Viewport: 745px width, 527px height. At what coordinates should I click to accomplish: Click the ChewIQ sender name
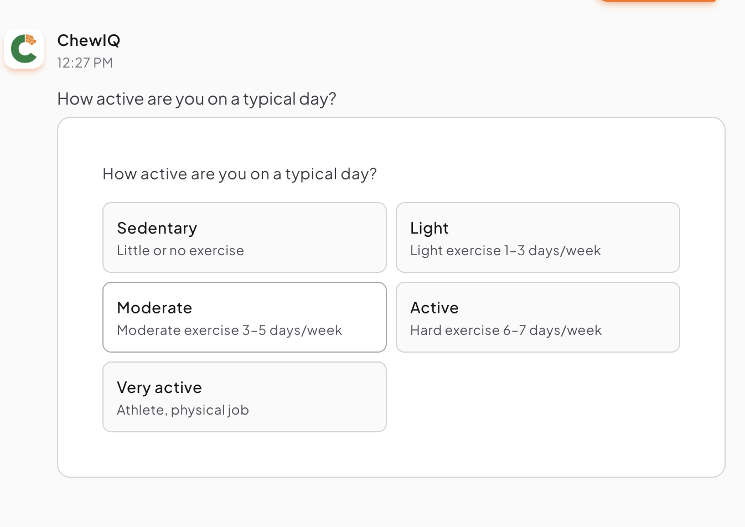89,40
